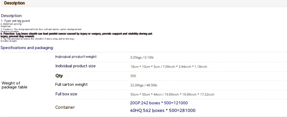Click the pet leg guard type line

point(15,21)
